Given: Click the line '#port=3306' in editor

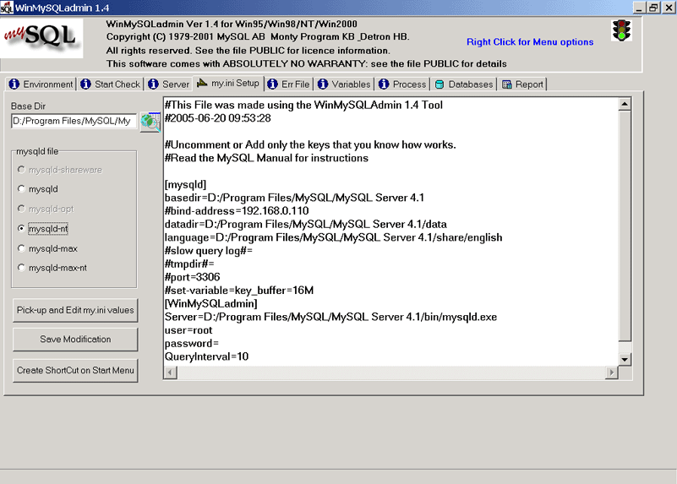Looking at the screenshot, I should pos(192,277).
